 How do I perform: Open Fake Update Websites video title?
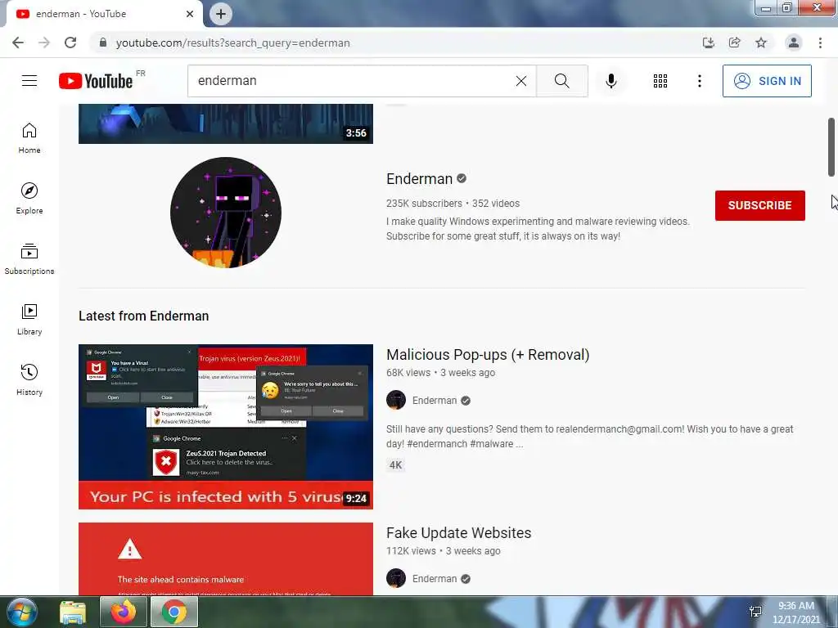pyautogui.click(x=458, y=533)
